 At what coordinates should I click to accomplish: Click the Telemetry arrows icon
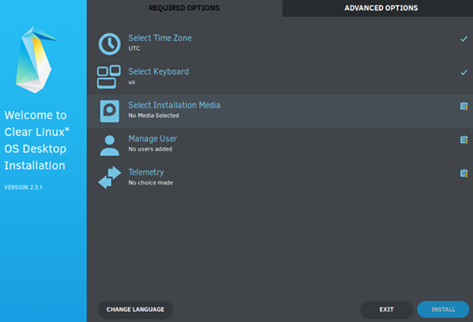click(x=109, y=178)
